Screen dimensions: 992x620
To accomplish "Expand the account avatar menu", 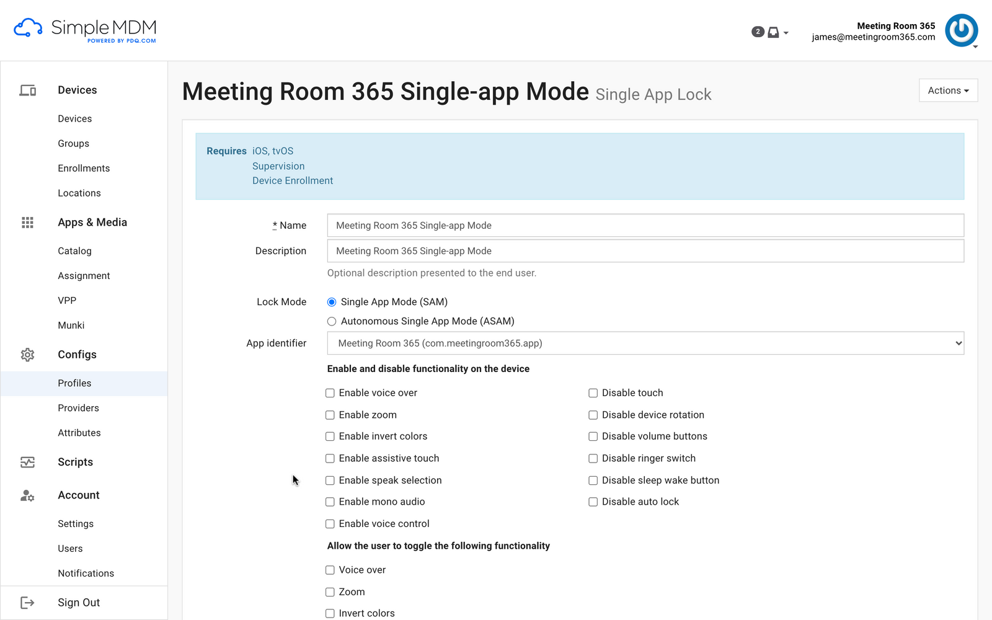I will pyautogui.click(x=961, y=30).
